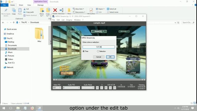Open File Explorer from the taskbar
Image resolution: width=197 pixels, height=111 pixels.
18,108
